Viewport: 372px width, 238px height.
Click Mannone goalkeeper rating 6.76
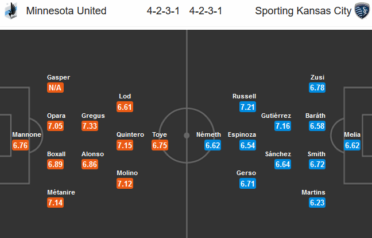[x=21, y=145]
